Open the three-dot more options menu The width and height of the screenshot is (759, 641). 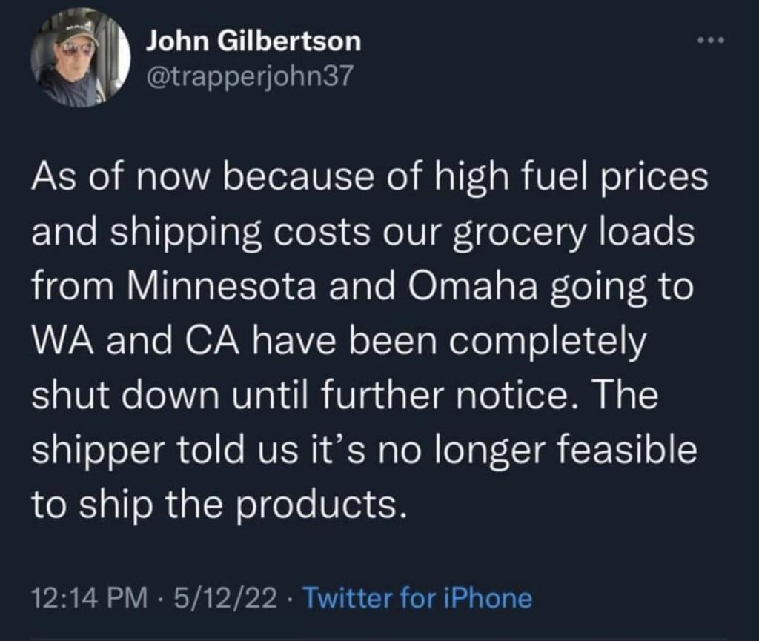point(712,40)
